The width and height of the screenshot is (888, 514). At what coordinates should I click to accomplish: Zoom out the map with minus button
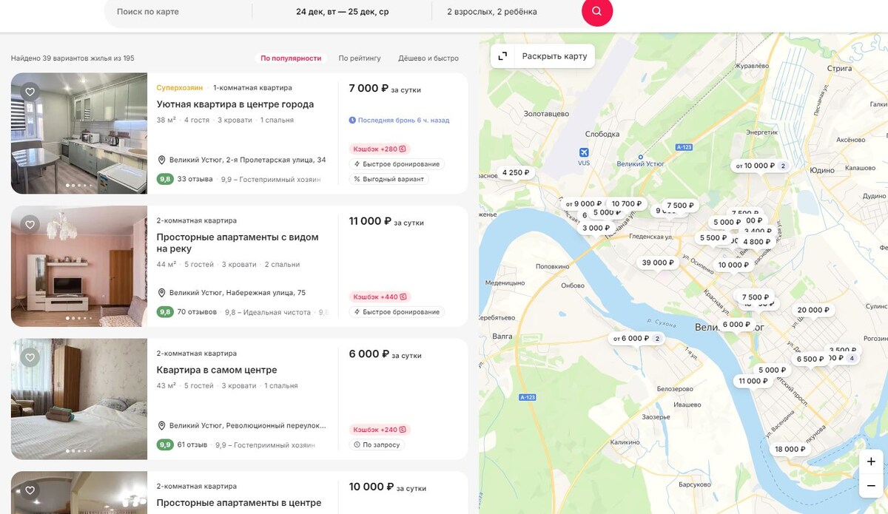(x=871, y=485)
